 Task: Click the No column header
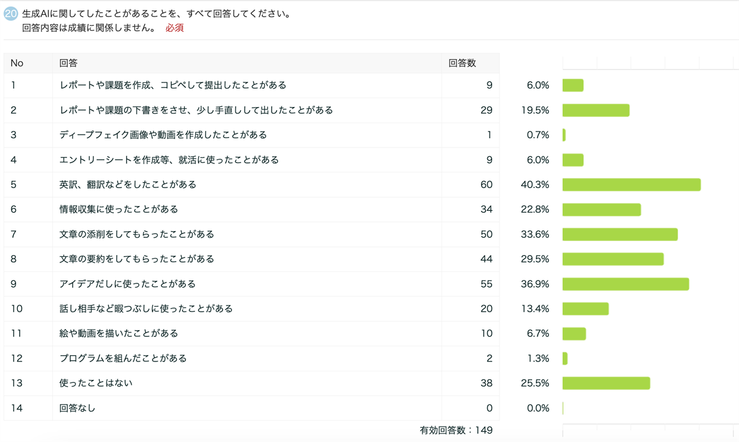tap(17, 63)
